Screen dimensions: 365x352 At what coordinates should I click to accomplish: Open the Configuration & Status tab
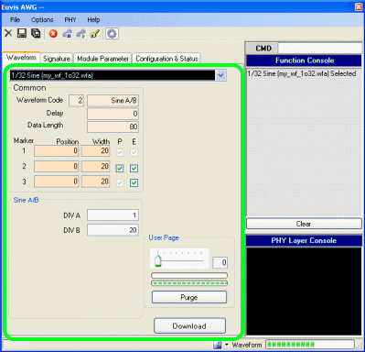point(166,59)
